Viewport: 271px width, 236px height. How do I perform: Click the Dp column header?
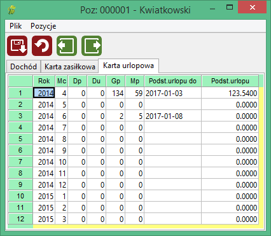[77, 81]
